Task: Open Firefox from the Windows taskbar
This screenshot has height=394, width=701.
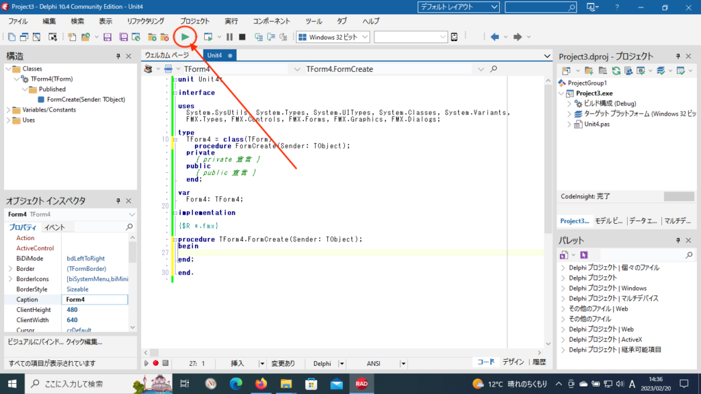Action: click(260, 384)
